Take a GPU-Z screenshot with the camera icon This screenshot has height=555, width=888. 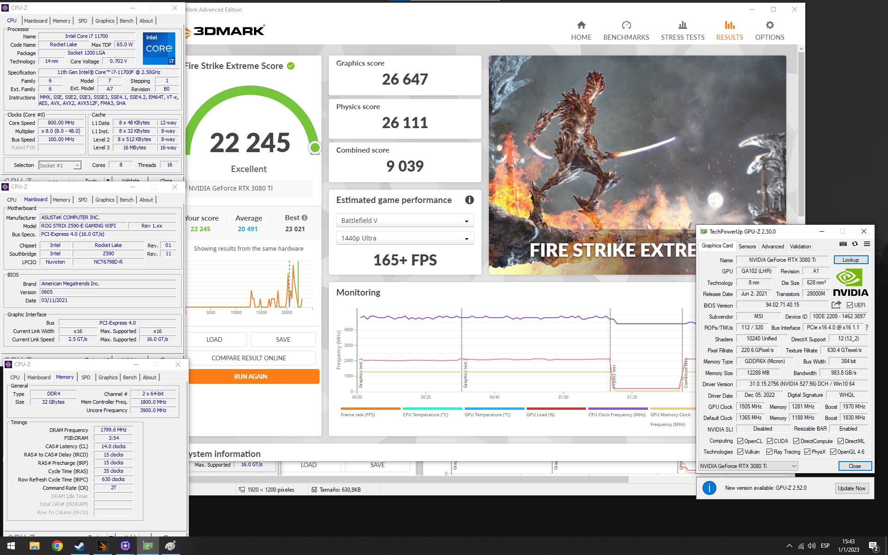[x=843, y=244]
